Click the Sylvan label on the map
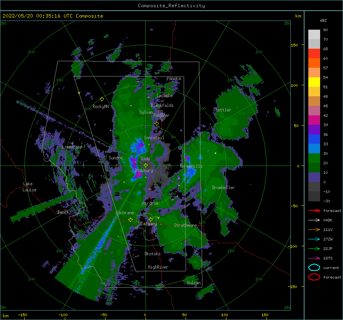Viewport: 343px width, 320px height. 146,112
